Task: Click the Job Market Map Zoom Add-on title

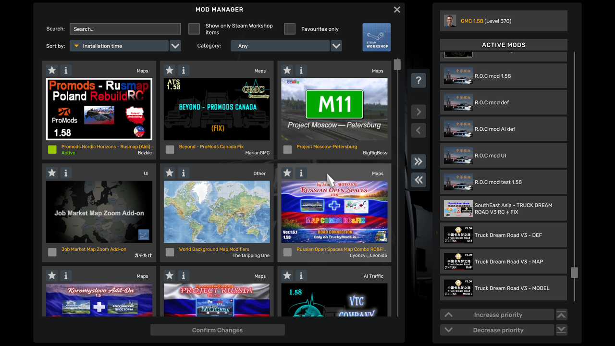Action: click(94, 249)
